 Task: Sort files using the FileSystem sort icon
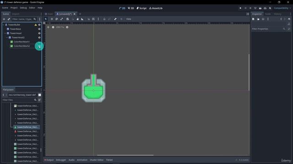click(40, 100)
